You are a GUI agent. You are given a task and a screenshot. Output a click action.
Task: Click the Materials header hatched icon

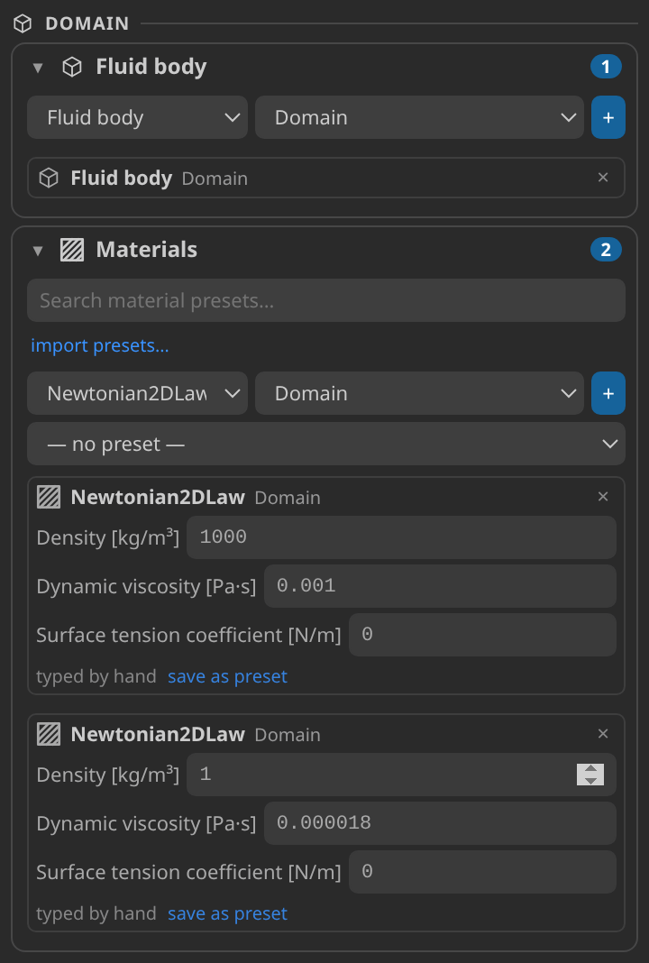pos(72,250)
